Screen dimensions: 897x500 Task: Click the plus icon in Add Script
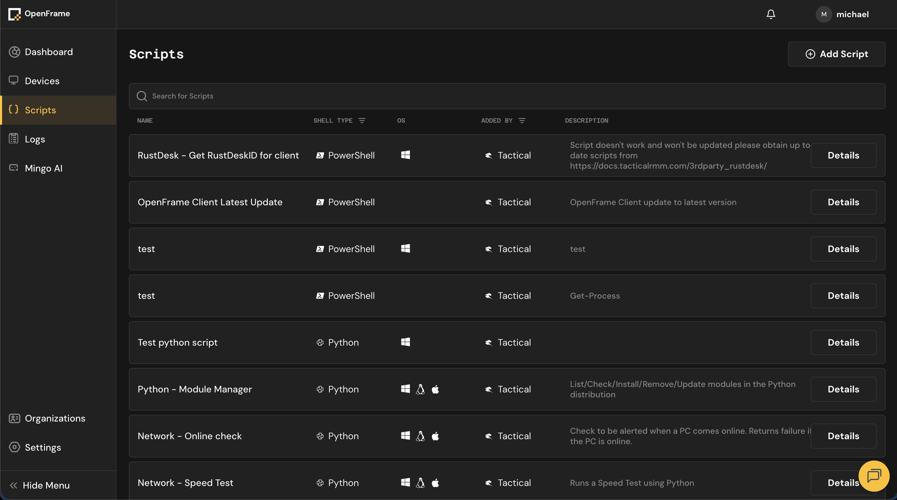810,54
